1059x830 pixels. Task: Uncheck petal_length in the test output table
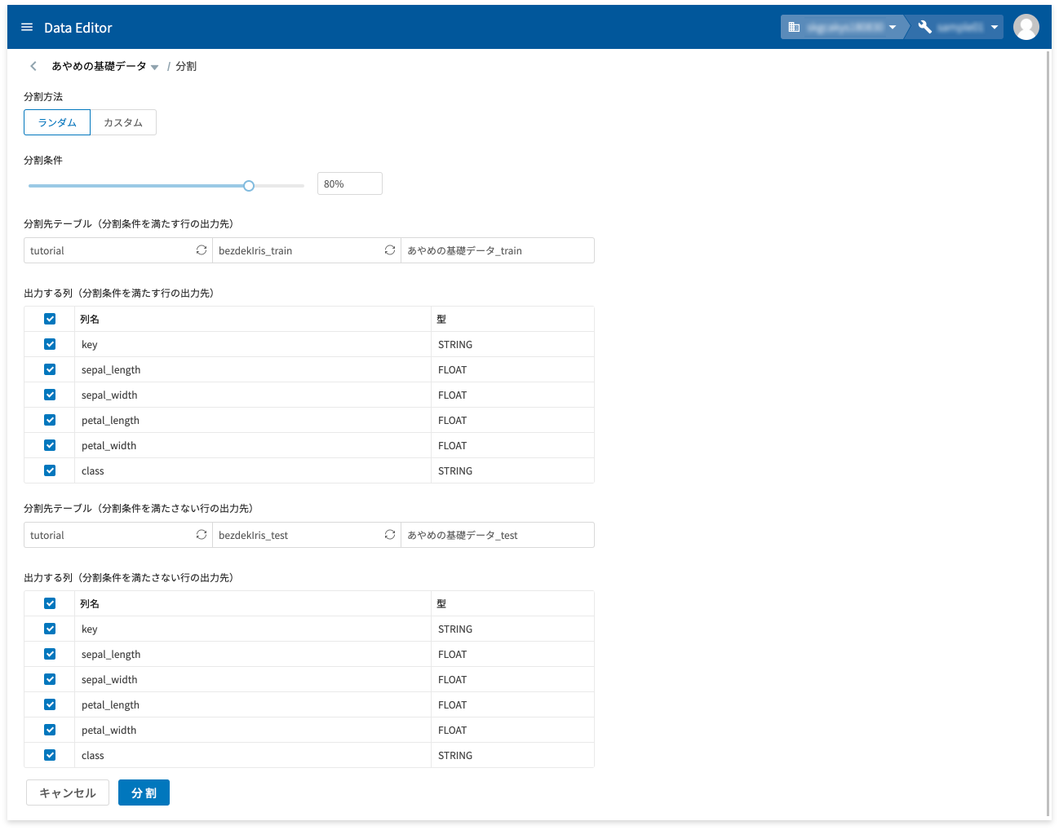(x=50, y=704)
